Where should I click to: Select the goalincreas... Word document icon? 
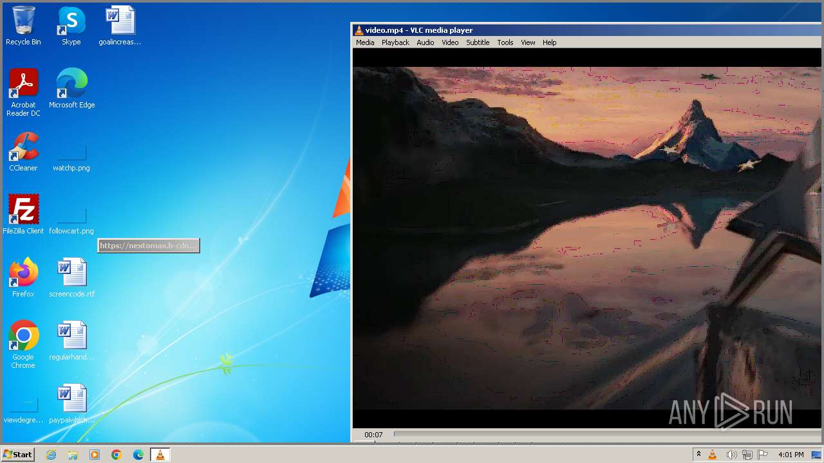click(120, 26)
